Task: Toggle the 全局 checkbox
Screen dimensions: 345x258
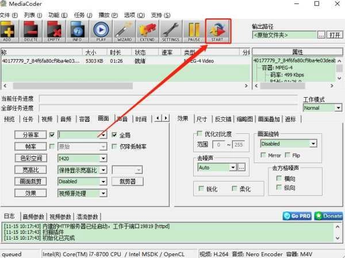Action: pos(114,135)
